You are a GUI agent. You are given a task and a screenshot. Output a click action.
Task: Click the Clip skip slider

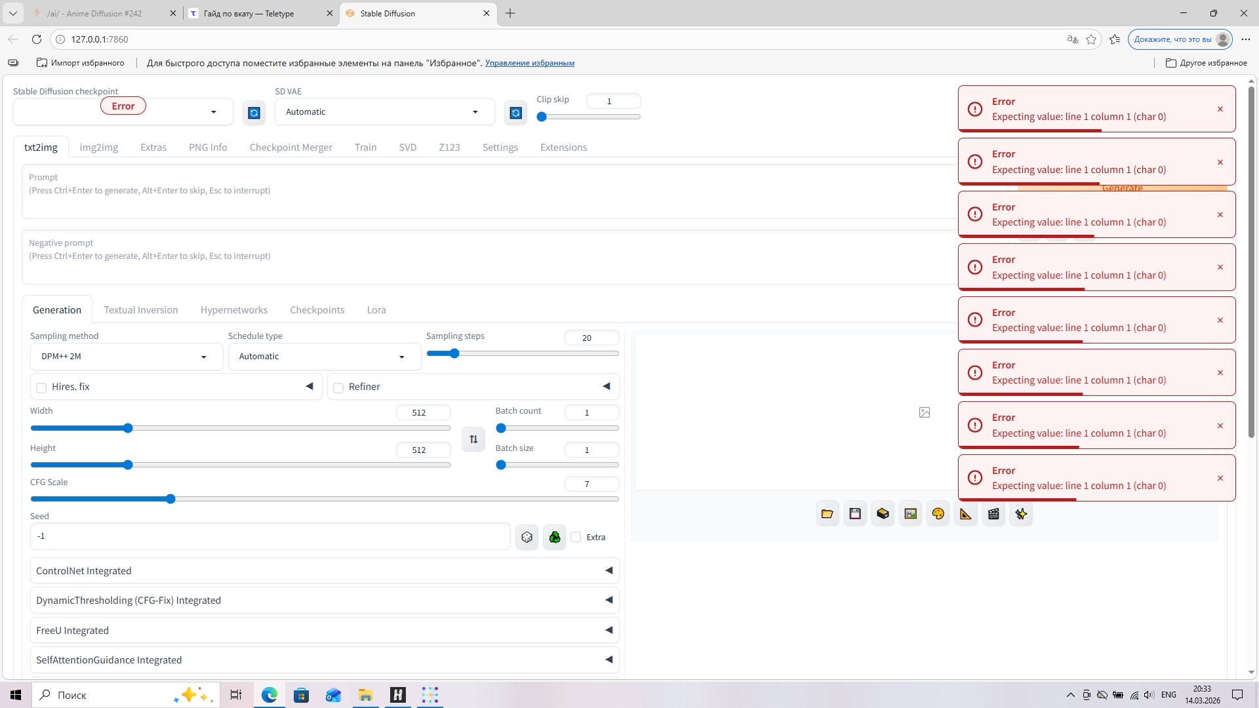588,117
